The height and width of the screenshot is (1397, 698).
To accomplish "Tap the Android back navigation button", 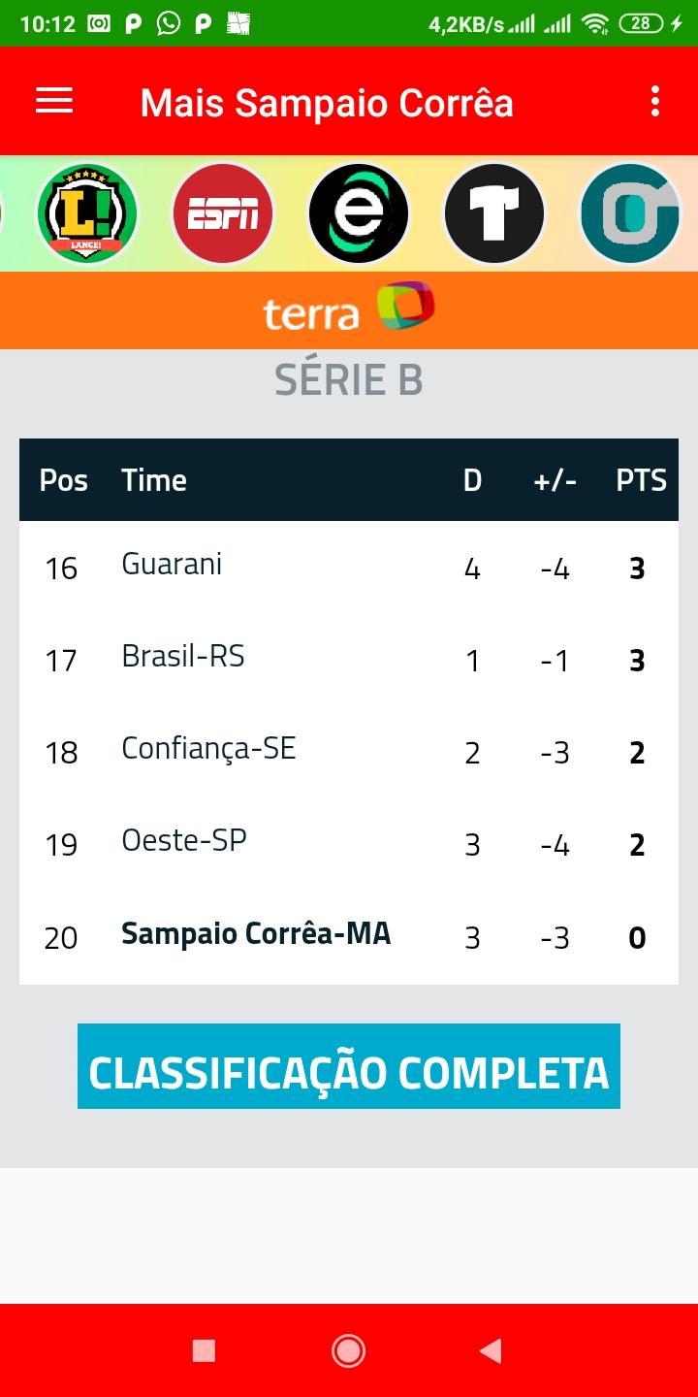I will pos(492,1350).
